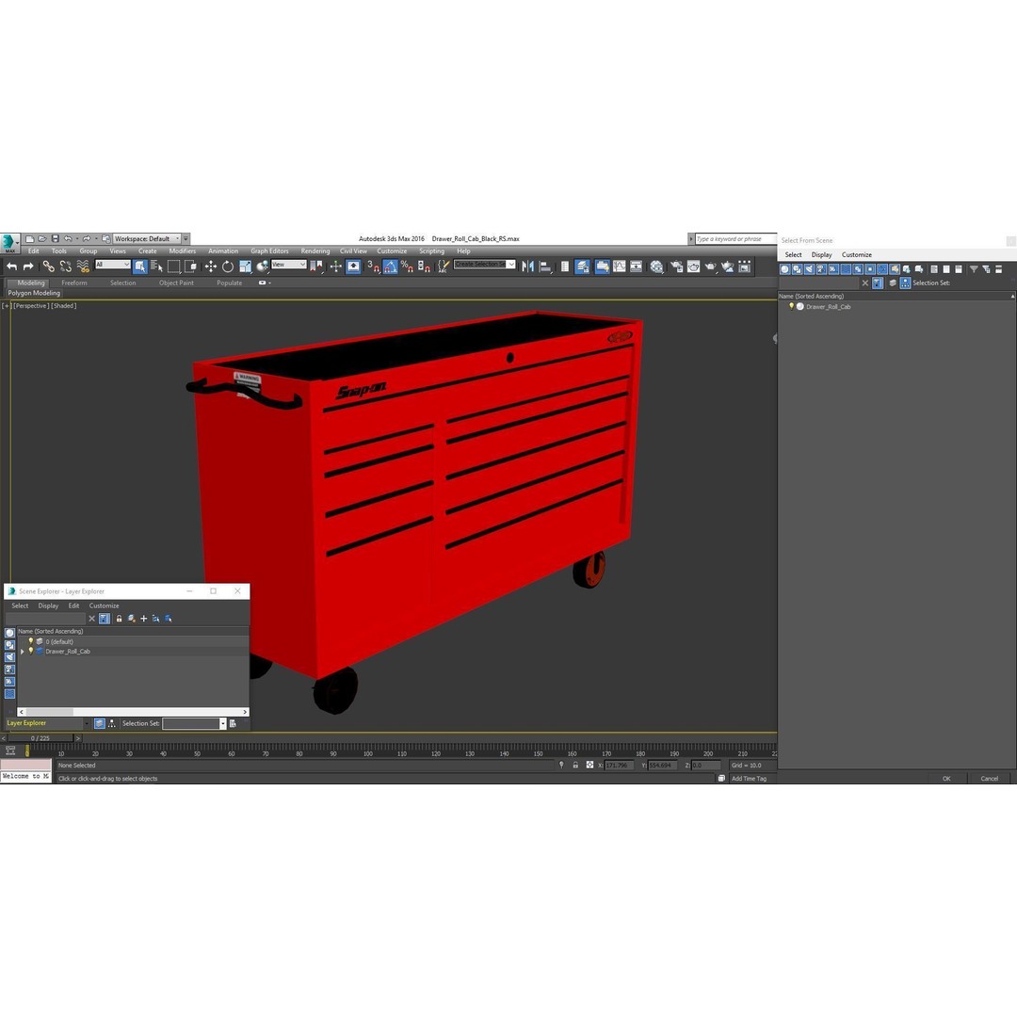Click Add Time Tag in status bar

point(750,779)
